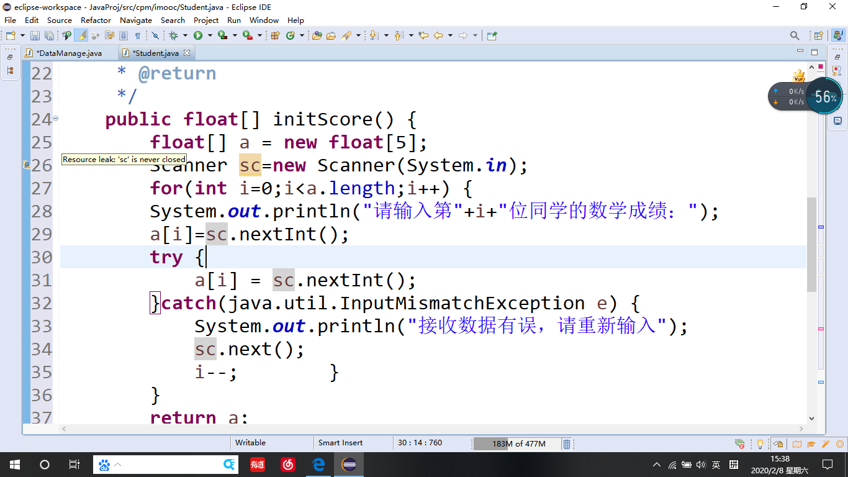Click the Open Task briefcase icon
The height and width of the screenshot is (477, 848).
click(331, 35)
